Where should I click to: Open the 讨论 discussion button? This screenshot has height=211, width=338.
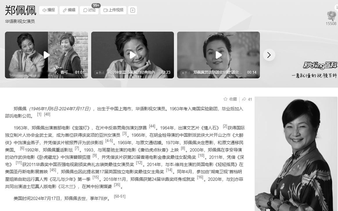click(x=89, y=10)
